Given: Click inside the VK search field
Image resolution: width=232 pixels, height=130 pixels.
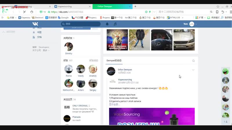Looking at the screenshot, I should pos(81,24).
